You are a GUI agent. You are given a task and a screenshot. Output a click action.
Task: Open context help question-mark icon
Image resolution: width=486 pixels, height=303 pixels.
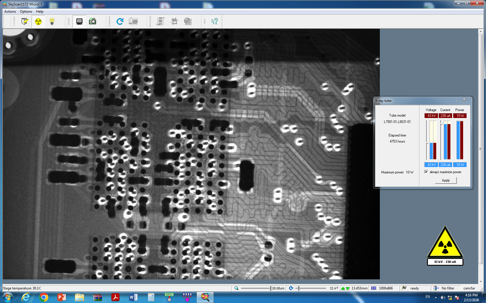[x=214, y=21]
